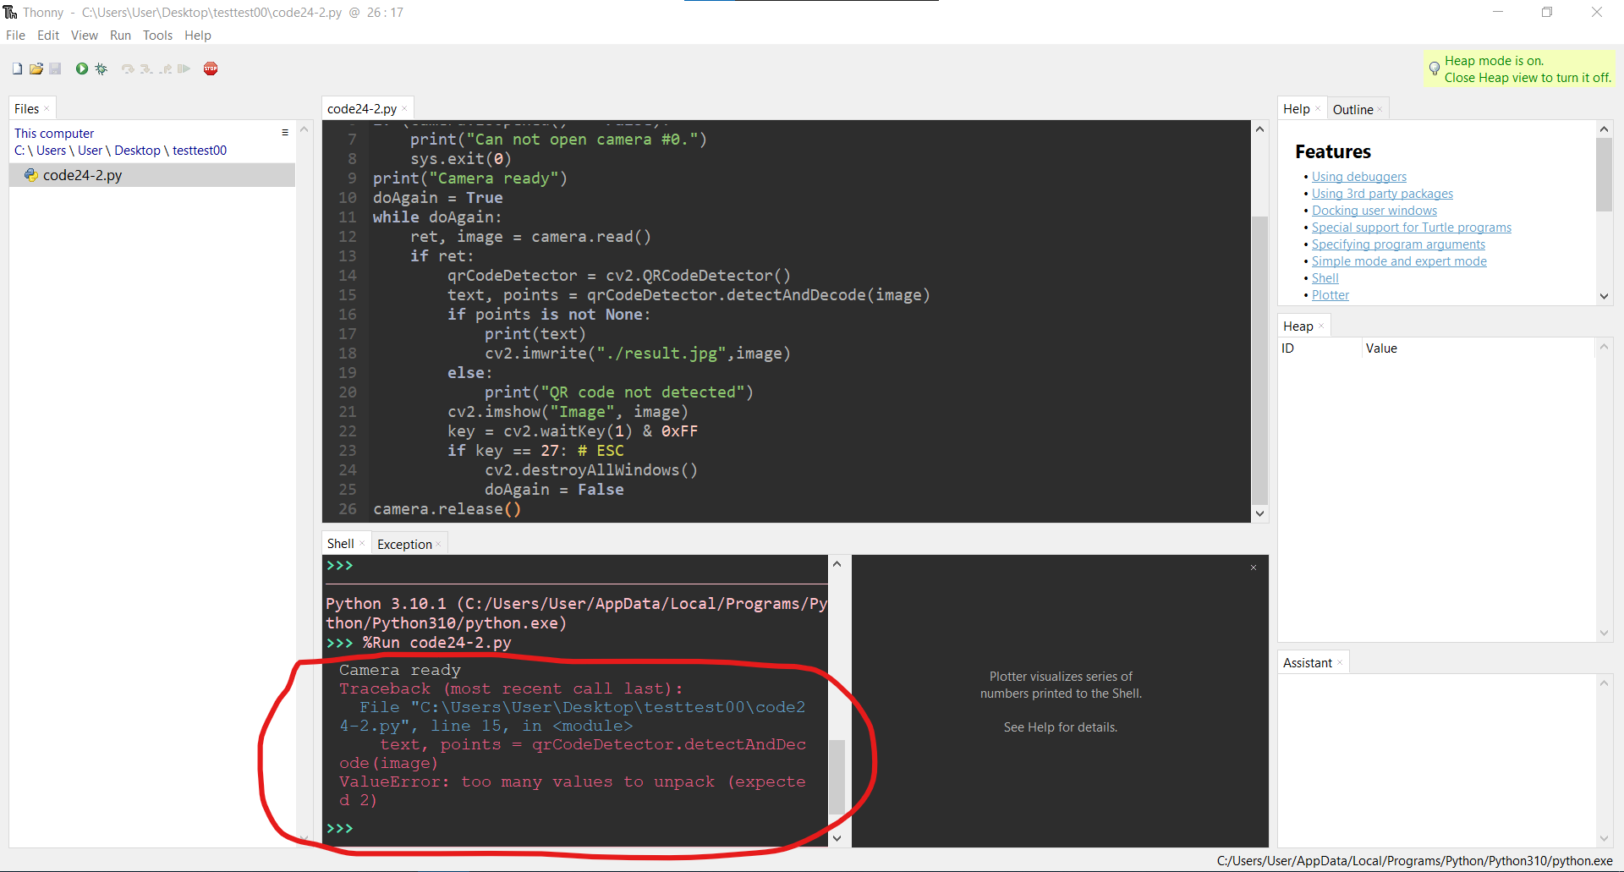
Task: Open the 'Shell' help link
Action: coord(1325,278)
